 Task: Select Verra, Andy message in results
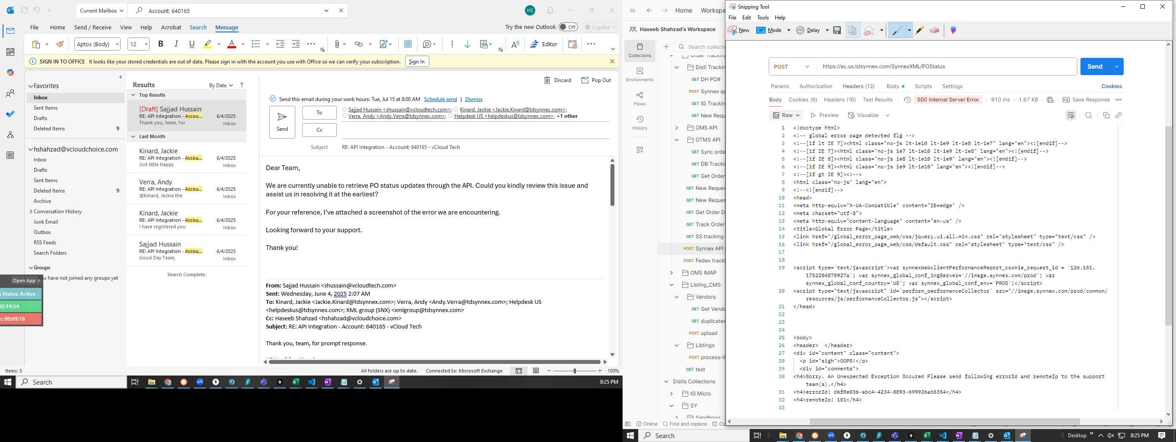coord(187,189)
